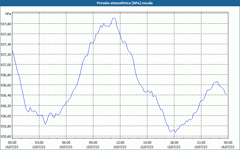Click the 06:00 time axis label
Image resolution: width=240 pixels, height=150 pixels.
pos(66,143)
